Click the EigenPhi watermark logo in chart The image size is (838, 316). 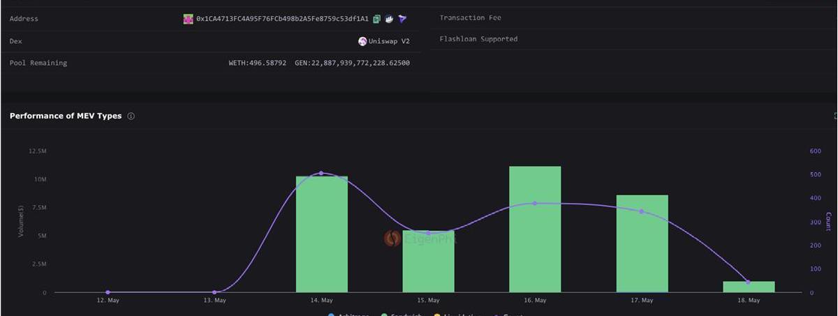pyautogui.click(x=392, y=239)
